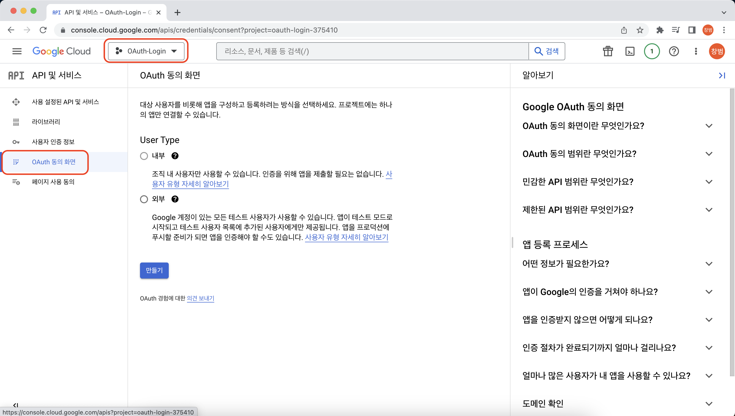
Task: Open the help question mark icon
Action: pyautogui.click(x=673, y=51)
